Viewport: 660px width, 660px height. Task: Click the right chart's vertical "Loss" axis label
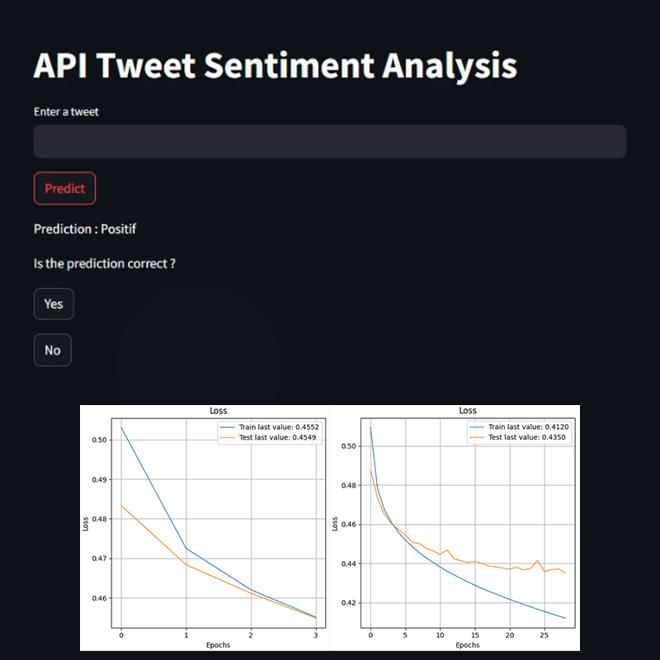pos(335,524)
